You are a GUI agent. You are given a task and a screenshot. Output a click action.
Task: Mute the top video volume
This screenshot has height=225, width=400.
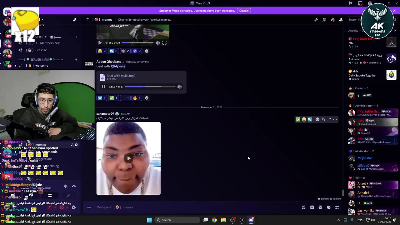[x=157, y=43]
